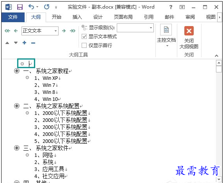Enable 仅显示首行 checkbox

(x=84, y=46)
